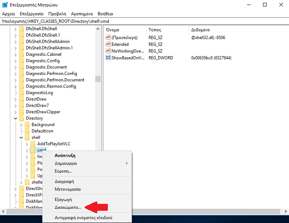Maximize the Registry Editor window
The width and height of the screenshot is (289, 223).
(265, 5)
